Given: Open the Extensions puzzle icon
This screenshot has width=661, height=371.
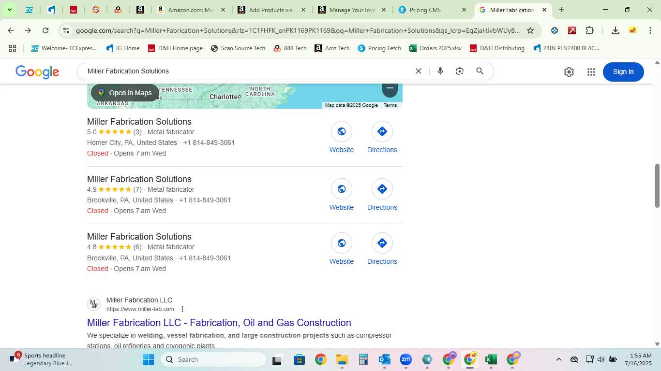Looking at the screenshot, I should point(589,30).
